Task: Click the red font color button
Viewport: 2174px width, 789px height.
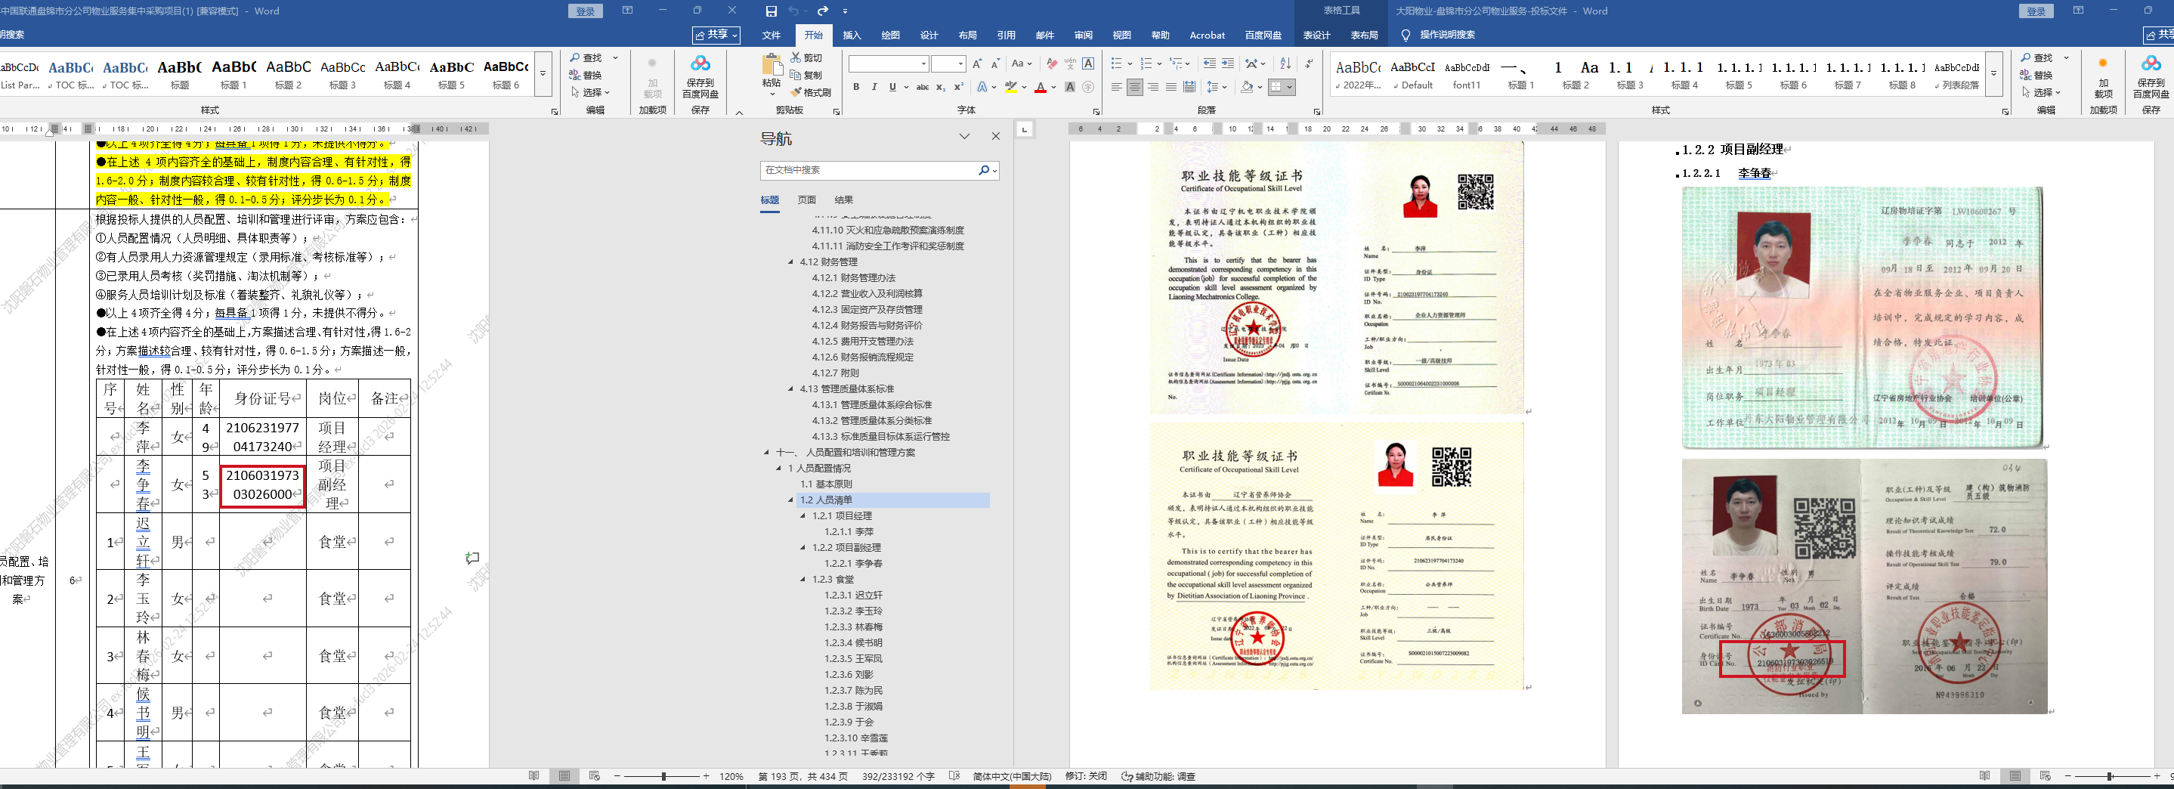Action: point(1041,87)
